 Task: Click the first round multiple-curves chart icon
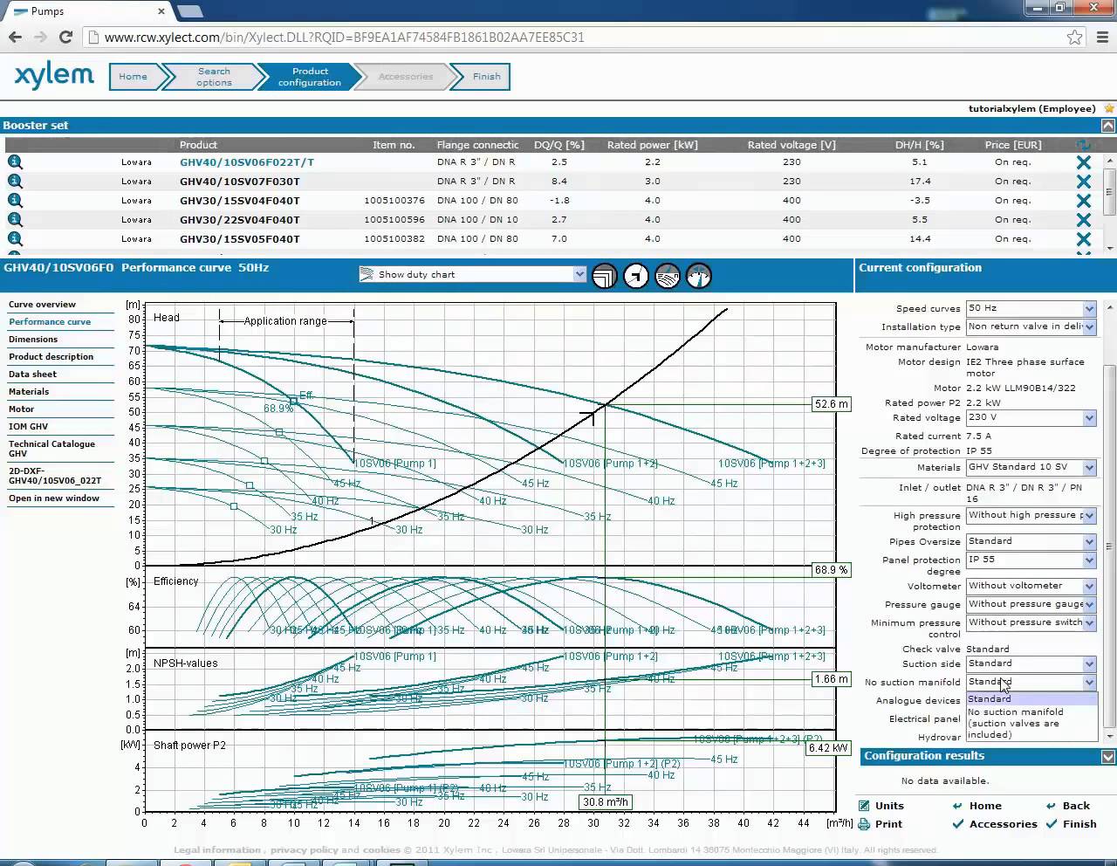[605, 276]
